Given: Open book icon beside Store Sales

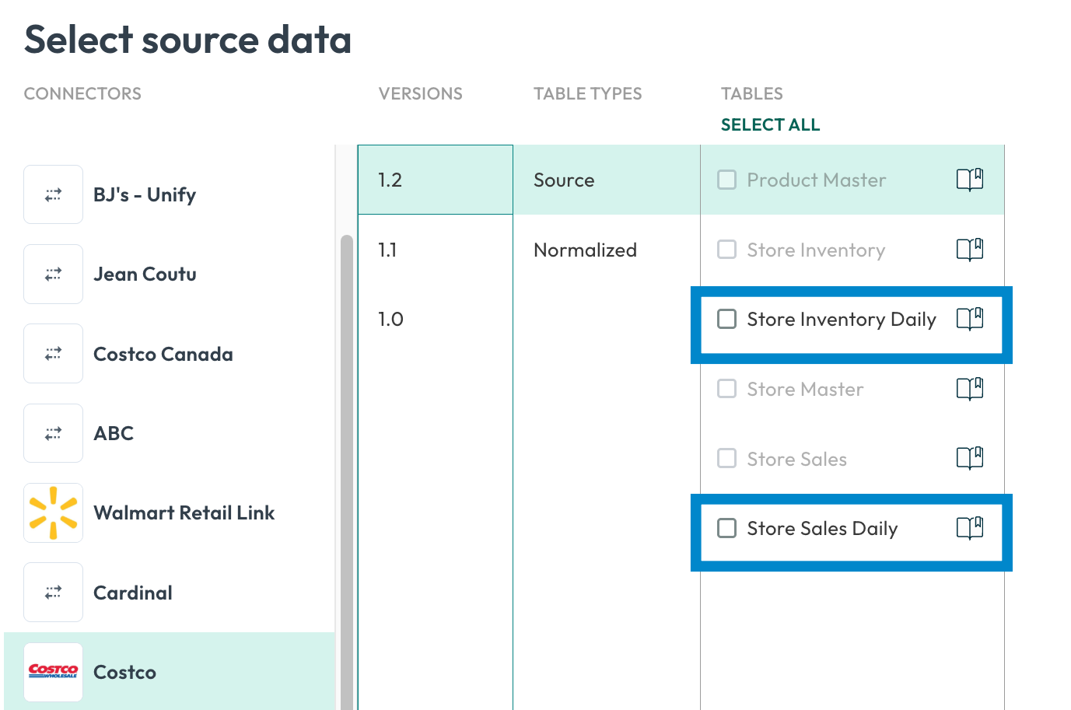Looking at the screenshot, I should tap(970, 459).
